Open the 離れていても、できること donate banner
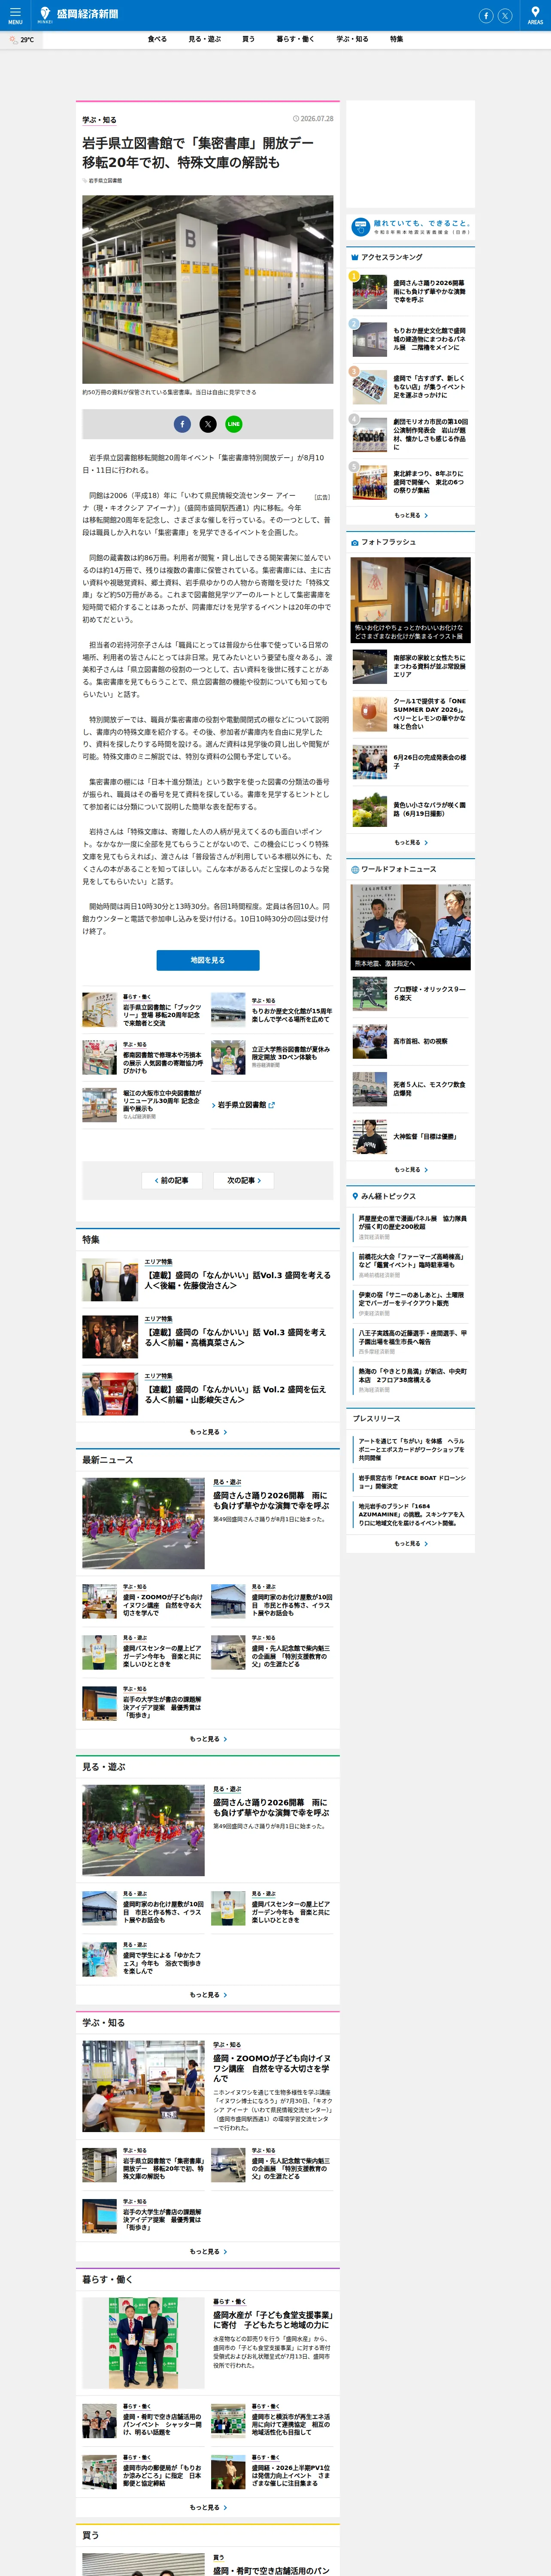Viewport: 551px width, 2576px height. pyautogui.click(x=411, y=227)
